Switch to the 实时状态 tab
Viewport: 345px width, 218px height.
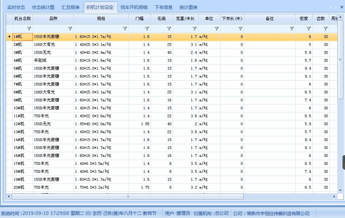pos(16,7)
